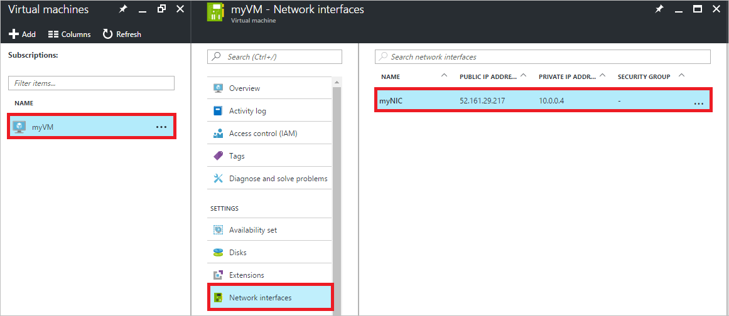Image resolution: width=729 pixels, height=316 pixels.
Task: Open the Columns chooser
Action: (69, 34)
